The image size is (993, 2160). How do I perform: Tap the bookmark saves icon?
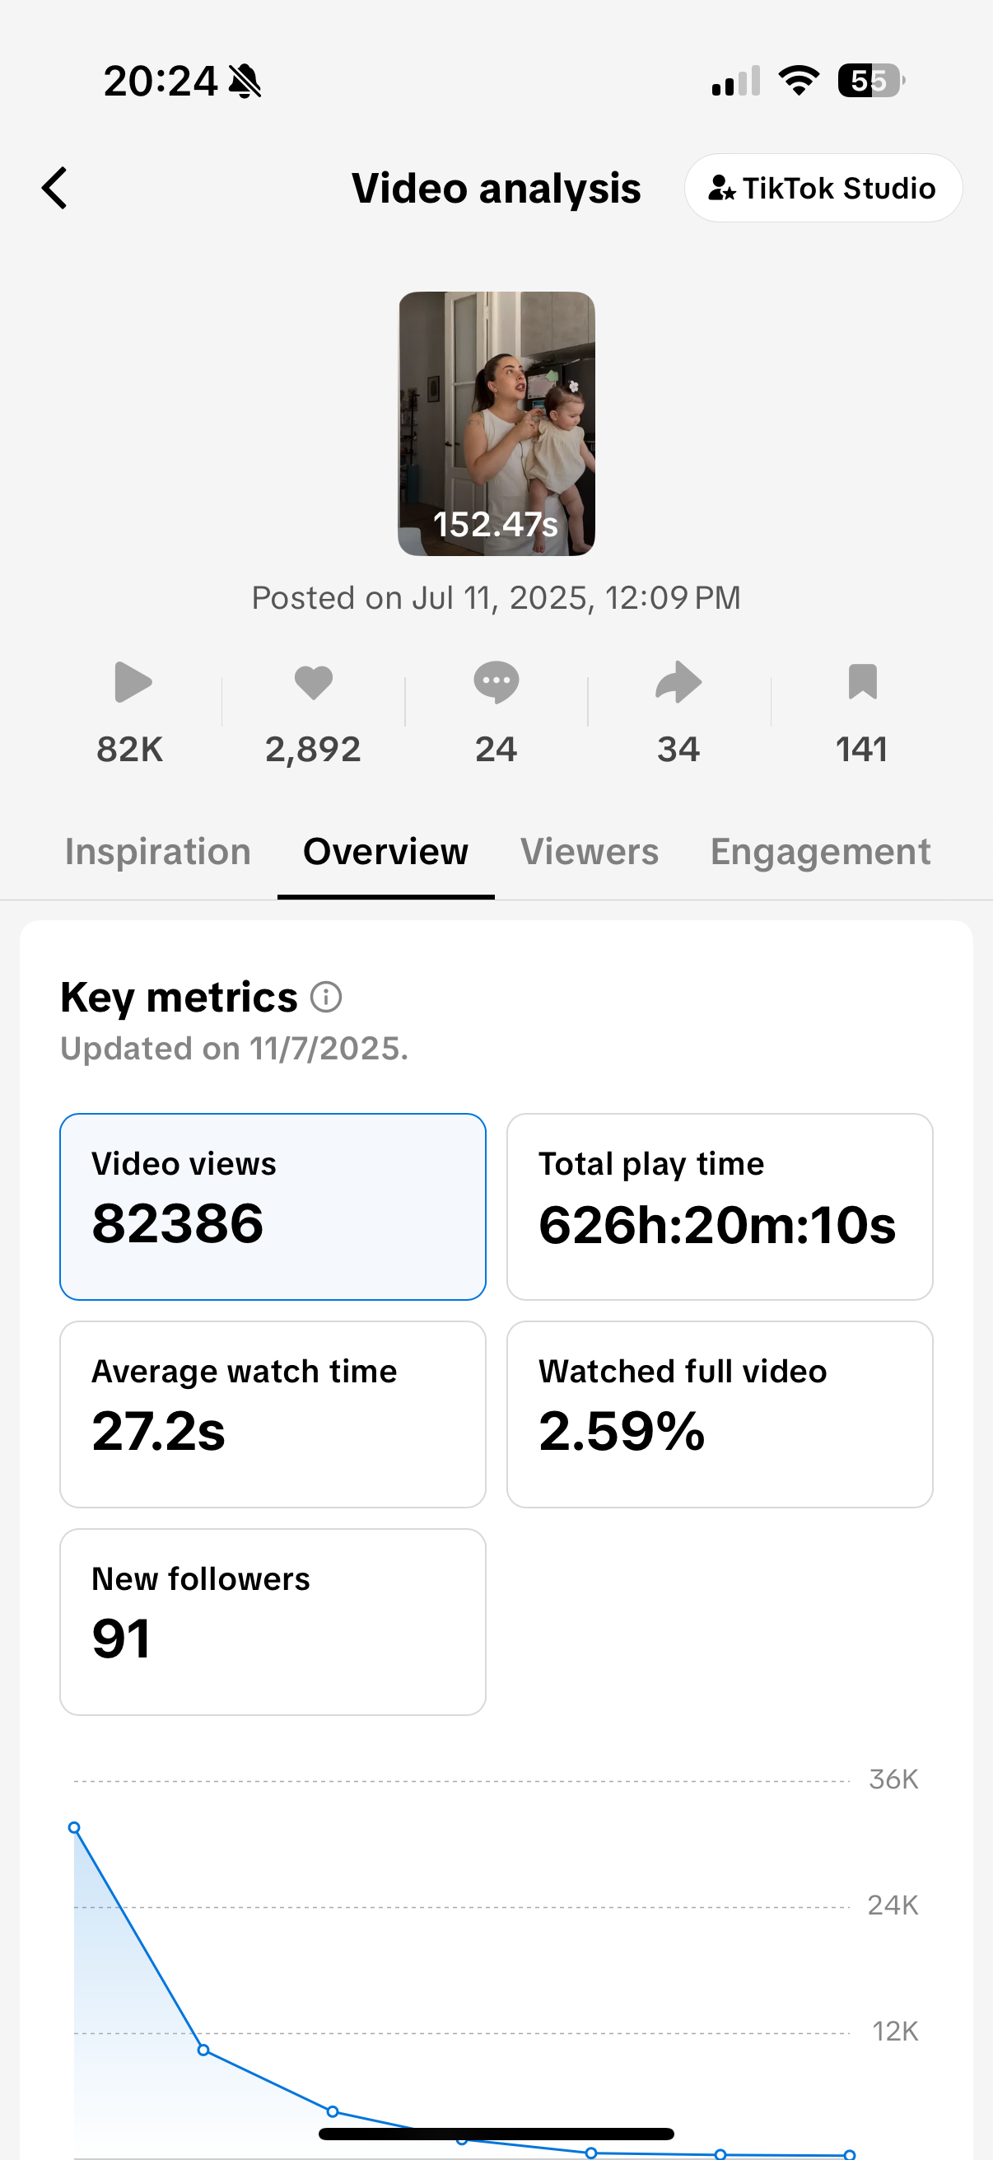[x=861, y=682]
